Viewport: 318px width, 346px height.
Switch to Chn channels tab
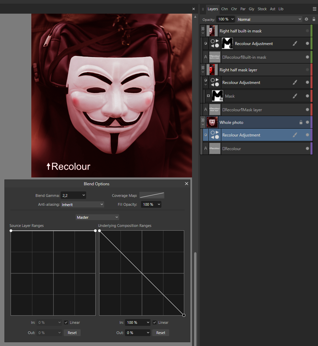[x=224, y=9]
